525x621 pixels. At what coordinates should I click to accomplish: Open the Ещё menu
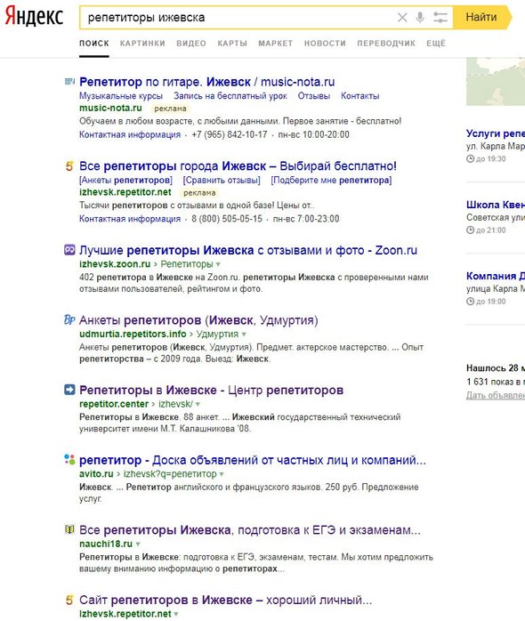click(436, 44)
